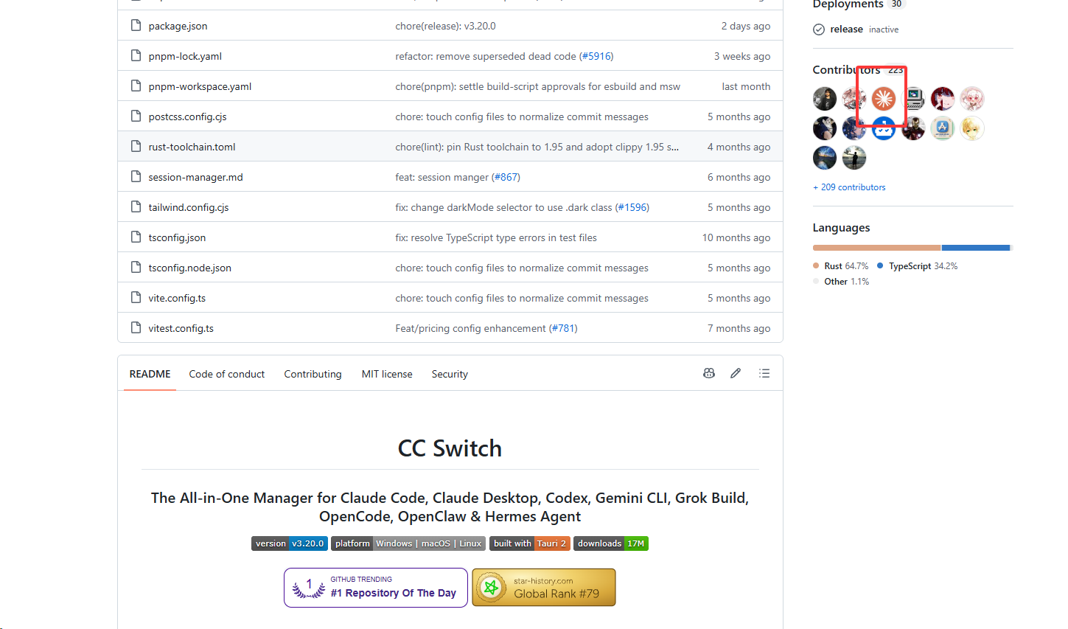This screenshot has width=1068, height=629.
Task: Click the file icon next to vitest.config.ts
Action: (136, 328)
